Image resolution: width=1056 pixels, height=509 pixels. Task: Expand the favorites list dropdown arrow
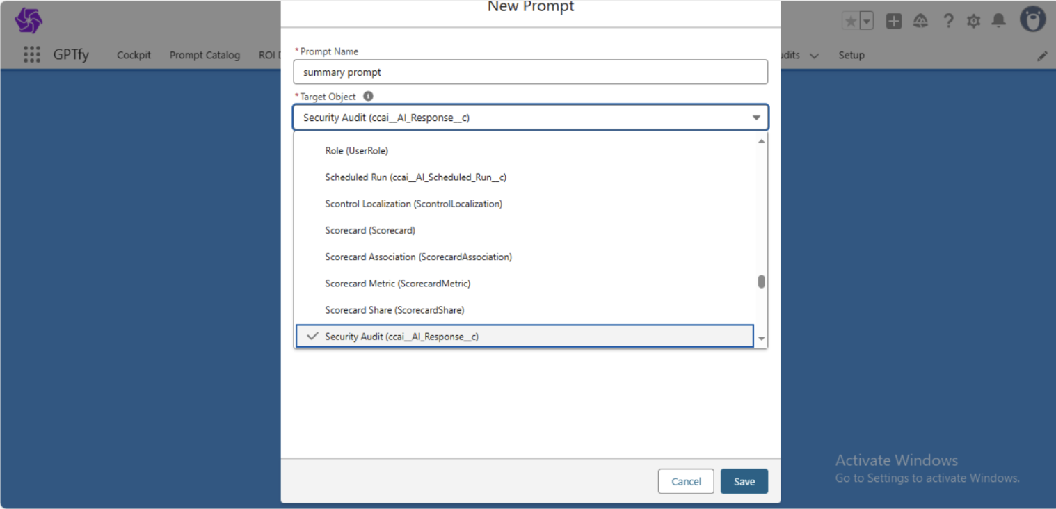[867, 21]
